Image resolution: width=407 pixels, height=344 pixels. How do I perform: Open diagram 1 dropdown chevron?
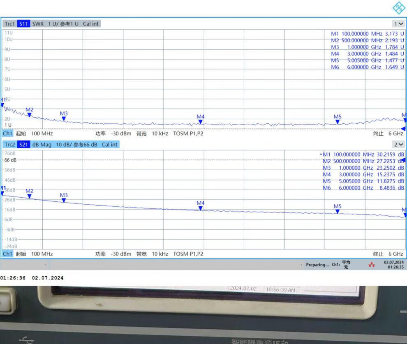click(398, 24)
